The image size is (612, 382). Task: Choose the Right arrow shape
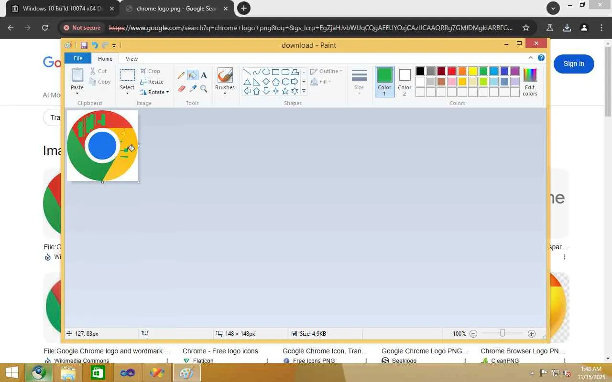click(x=295, y=82)
